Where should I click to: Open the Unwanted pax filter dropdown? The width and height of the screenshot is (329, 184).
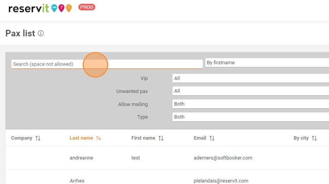[x=251, y=91]
